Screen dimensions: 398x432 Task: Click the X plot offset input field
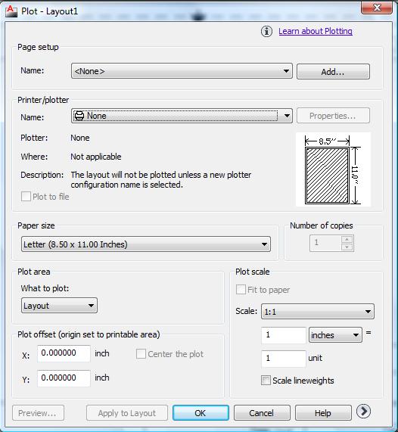64,353
